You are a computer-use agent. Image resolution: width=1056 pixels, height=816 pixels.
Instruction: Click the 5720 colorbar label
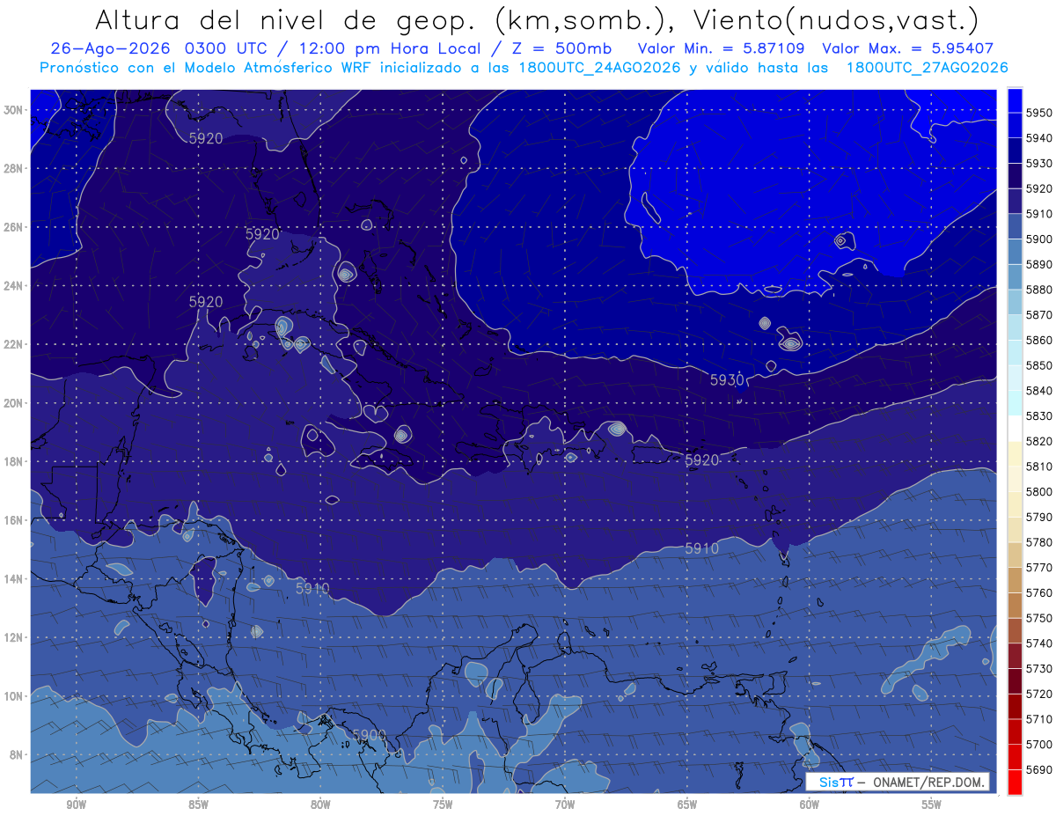point(1039,694)
